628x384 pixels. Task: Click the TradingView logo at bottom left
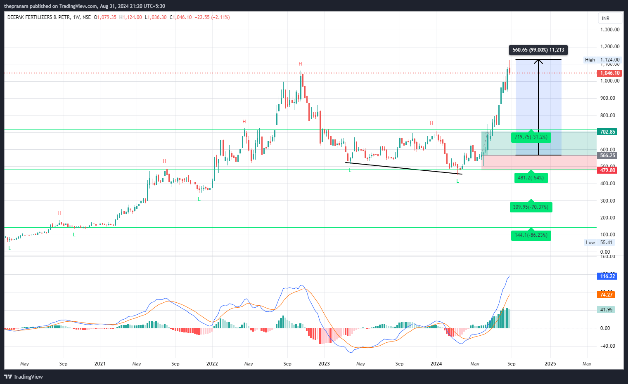click(24, 377)
